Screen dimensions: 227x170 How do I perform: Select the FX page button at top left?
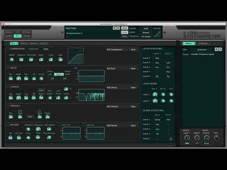point(17,36)
